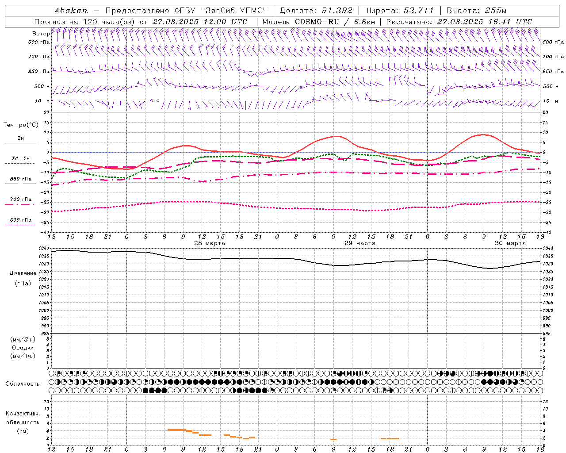Click the Осадки precipitation label
Viewport: 566px width, 453px height.
click(x=23, y=348)
